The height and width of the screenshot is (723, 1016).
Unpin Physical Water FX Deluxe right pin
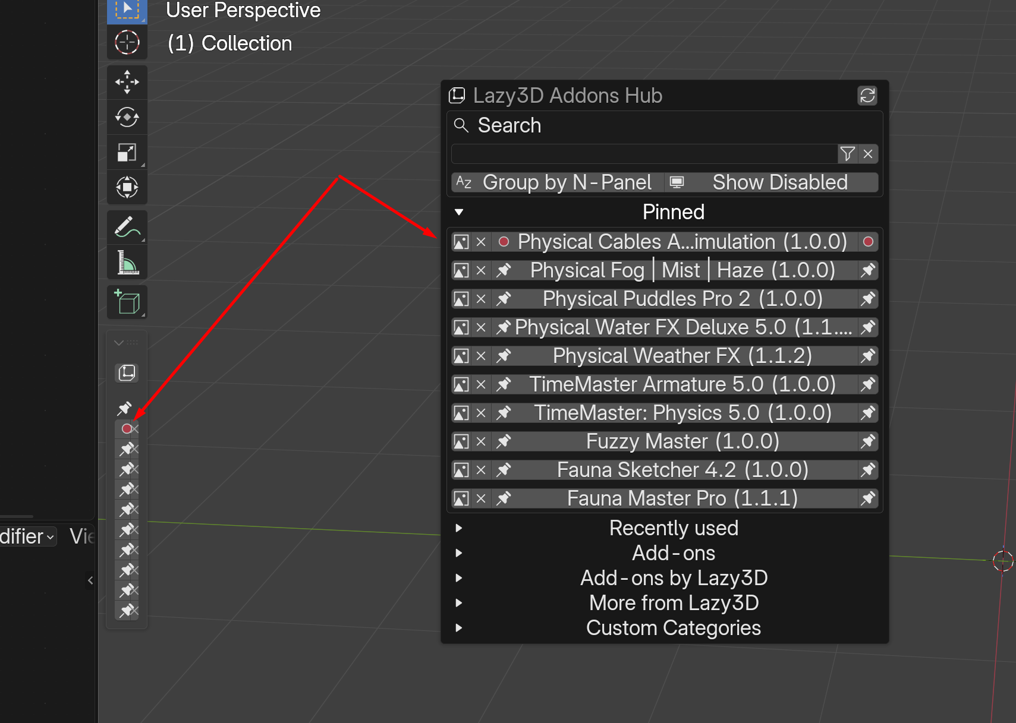(868, 327)
